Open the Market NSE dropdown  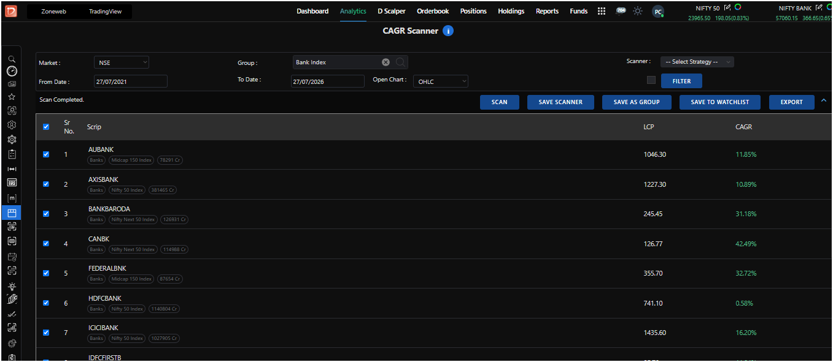[121, 62]
